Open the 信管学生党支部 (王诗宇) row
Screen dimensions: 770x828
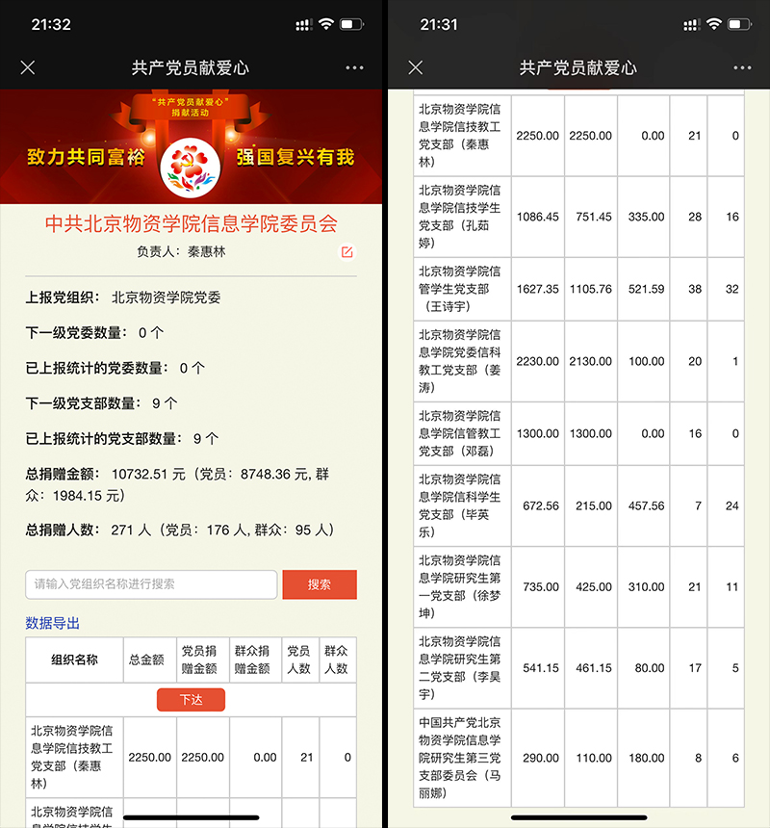(460, 289)
